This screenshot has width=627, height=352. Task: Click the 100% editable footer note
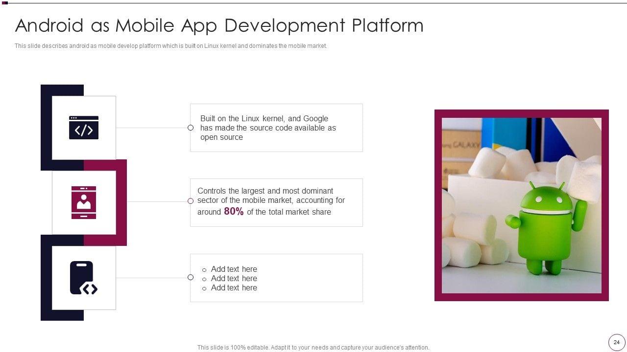pyautogui.click(x=313, y=348)
